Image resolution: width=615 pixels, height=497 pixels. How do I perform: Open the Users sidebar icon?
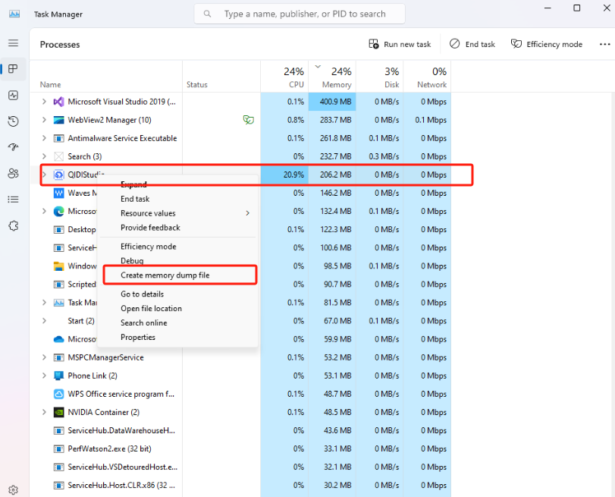(x=13, y=173)
